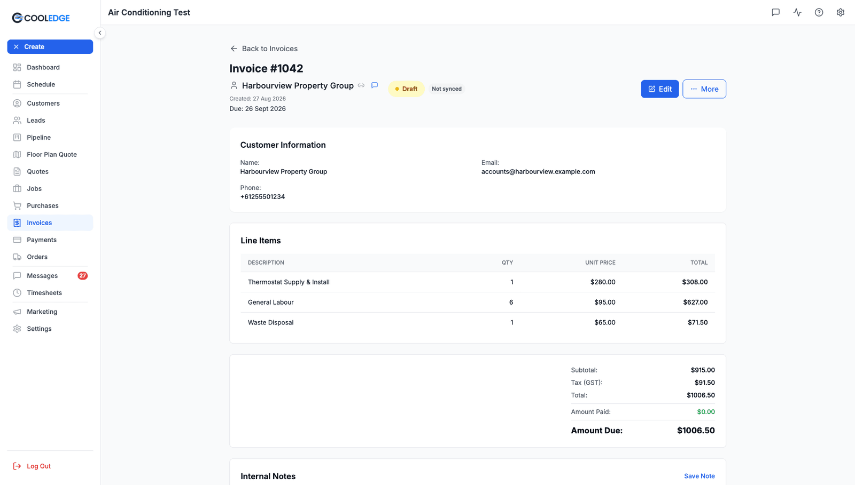Click the CoolEdge logo
The height and width of the screenshot is (485, 855).
pyautogui.click(x=41, y=18)
